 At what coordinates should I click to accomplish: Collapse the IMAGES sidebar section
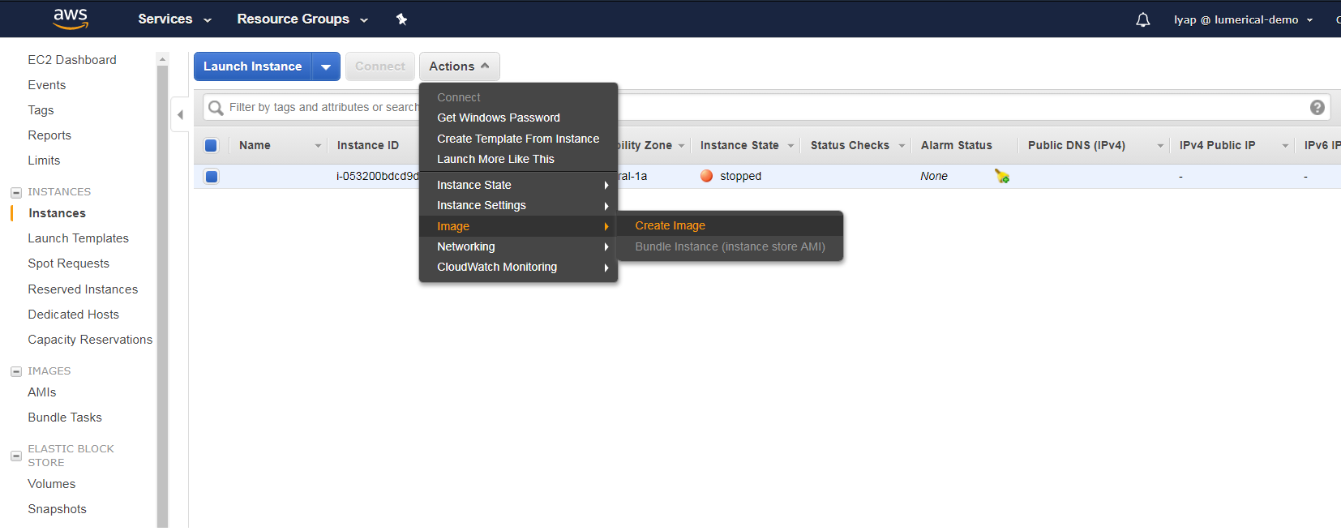click(x=15, y=372)
